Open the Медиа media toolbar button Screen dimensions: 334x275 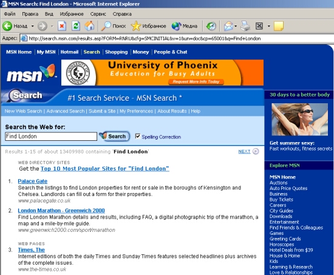click(185, 26)
